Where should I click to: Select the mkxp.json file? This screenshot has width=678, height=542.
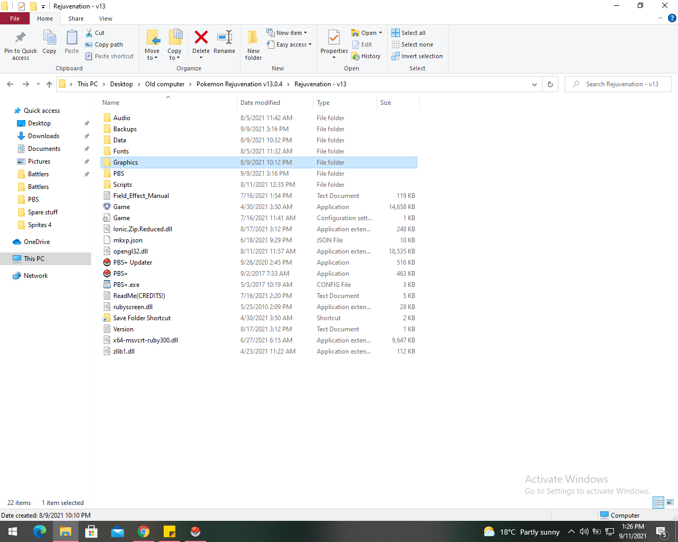(x=128, y=240)
